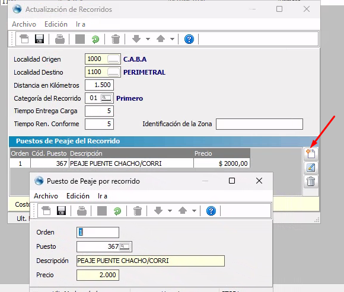Open the lookup button for Localidad Origen
This screenshot has height=292, width=344.
(113, 59)
